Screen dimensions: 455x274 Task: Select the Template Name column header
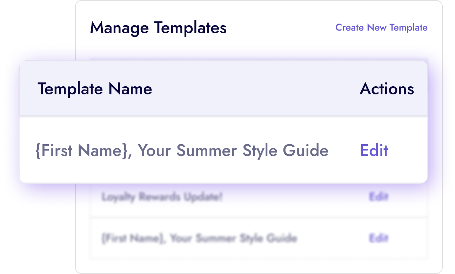(95, 89)
